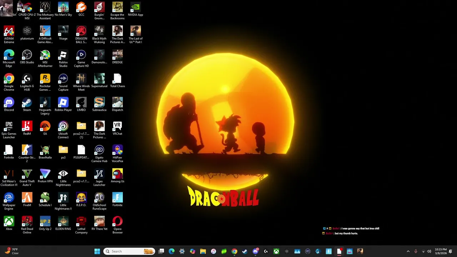Click the taskbar Search box
The image size is (457, 257).
pos(129,251)
